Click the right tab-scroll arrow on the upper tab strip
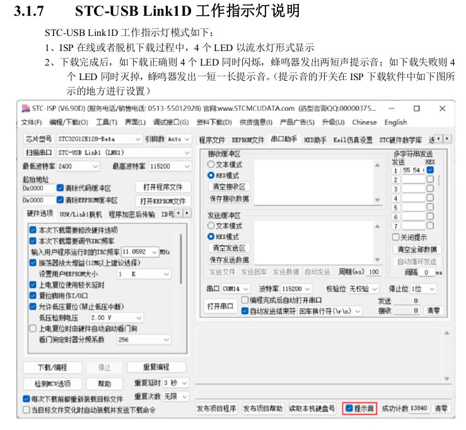The image size is (466, 430). [x=447, y=139]
